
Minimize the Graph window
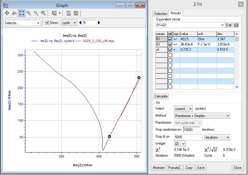pyautogui.click(x=121, y=5)
